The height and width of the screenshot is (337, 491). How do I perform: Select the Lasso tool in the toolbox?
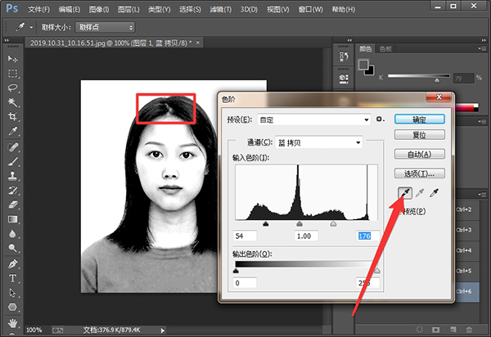coord(13,88)
